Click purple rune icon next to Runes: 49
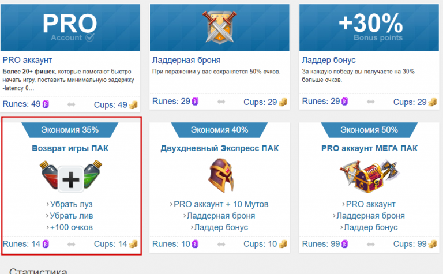This screenshot has height=274, width=443. click(46, 104)
